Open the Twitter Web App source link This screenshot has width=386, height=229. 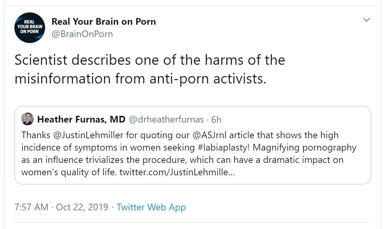[151, 207]
